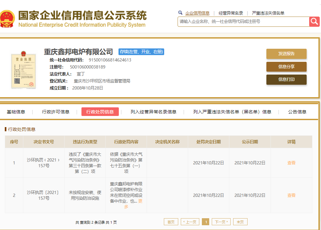Click the small blue magnifier icon
The width and height of the screenshot is (321, 230).
(x=180, y=13)
